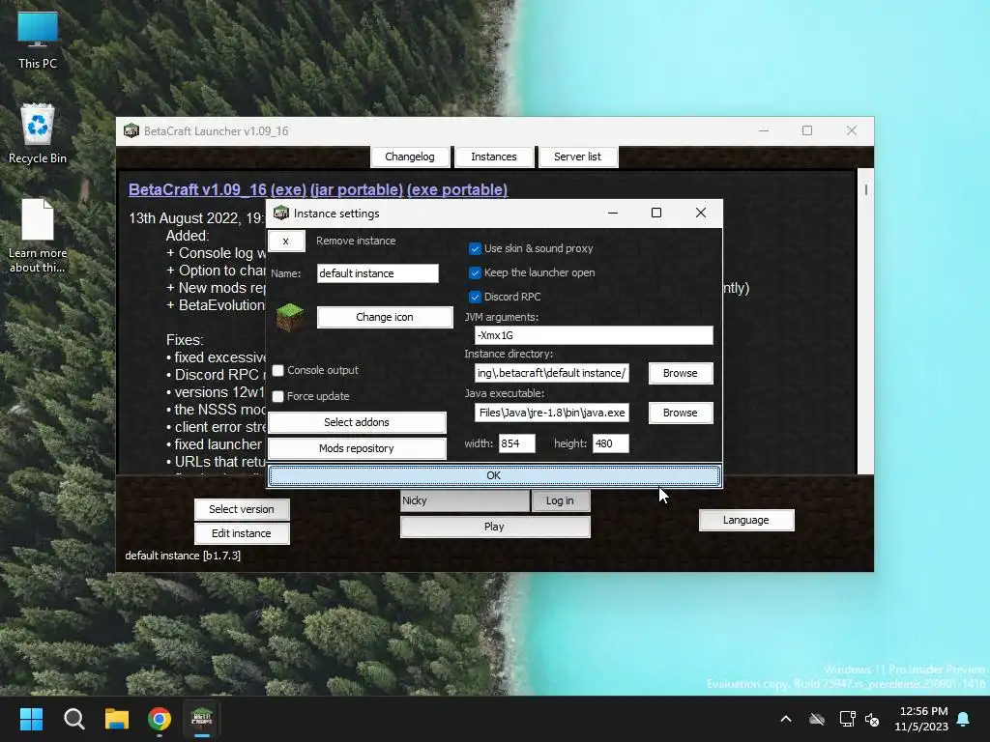
Task: Open This PC desktop icon
Action: (38, 41)
